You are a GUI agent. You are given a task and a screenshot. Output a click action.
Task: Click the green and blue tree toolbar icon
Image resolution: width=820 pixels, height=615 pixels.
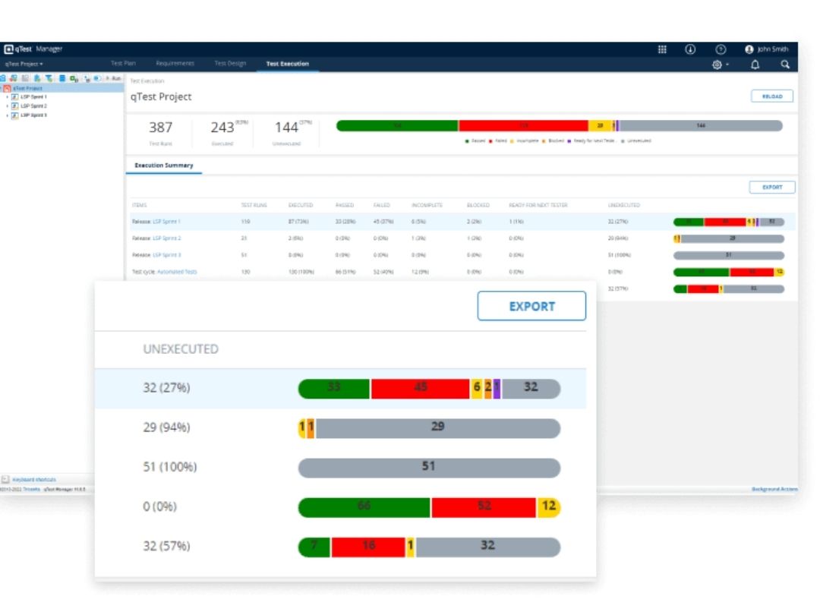[37, 78]
